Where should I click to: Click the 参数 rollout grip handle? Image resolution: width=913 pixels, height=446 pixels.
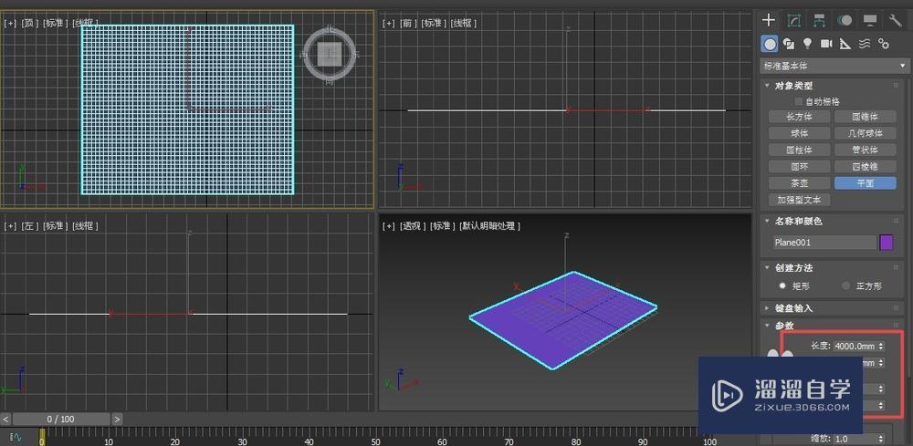tap(896, 326)
